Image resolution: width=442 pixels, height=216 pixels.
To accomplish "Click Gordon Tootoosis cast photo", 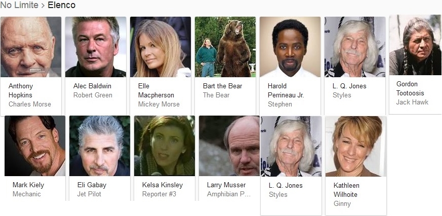I will tap(415, 45).
